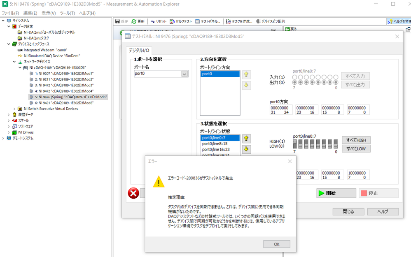Expand the 履歴データ tree node
The height and width of the screenshot is (257, 411).
pyautogui.click(x=9, y=115)
